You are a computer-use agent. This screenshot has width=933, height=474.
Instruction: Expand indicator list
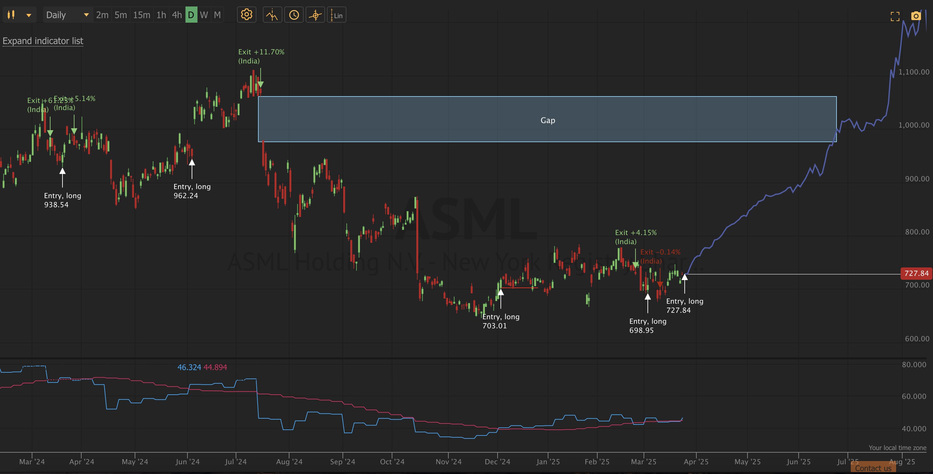coord(43,41)
